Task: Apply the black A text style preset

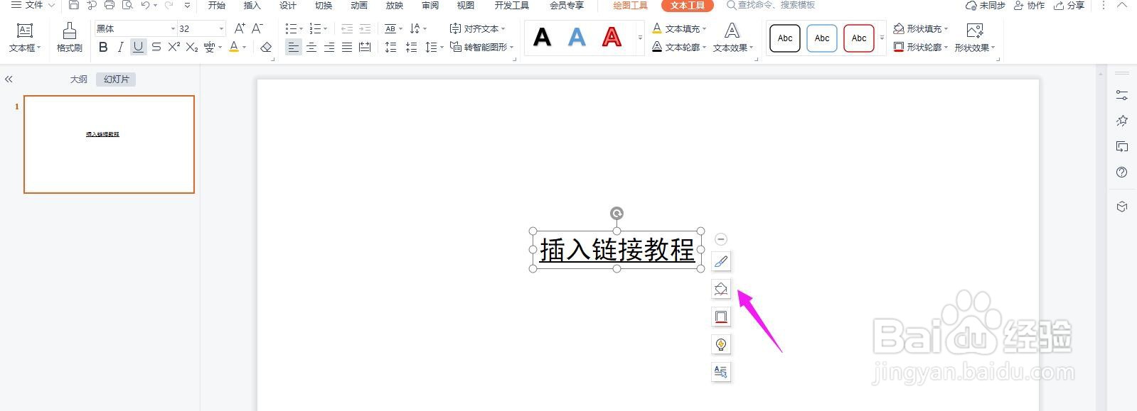Action: point(542,37)
